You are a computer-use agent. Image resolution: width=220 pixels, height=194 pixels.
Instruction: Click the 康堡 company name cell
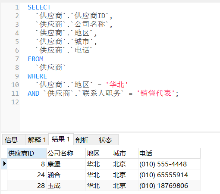(x=66, y=164)
